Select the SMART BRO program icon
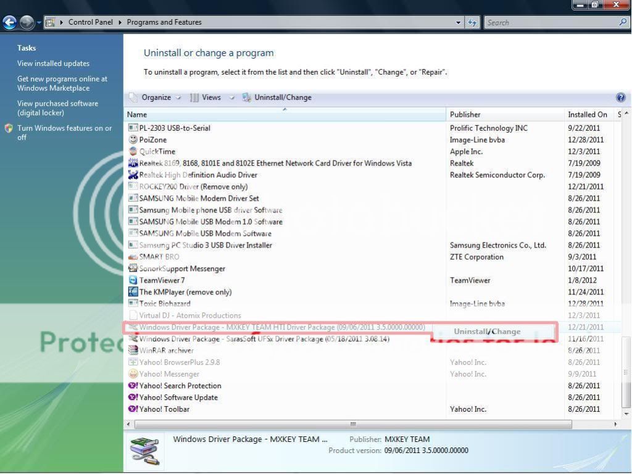The width and height of the screenshot is (632, 474). tap(133, 257)
